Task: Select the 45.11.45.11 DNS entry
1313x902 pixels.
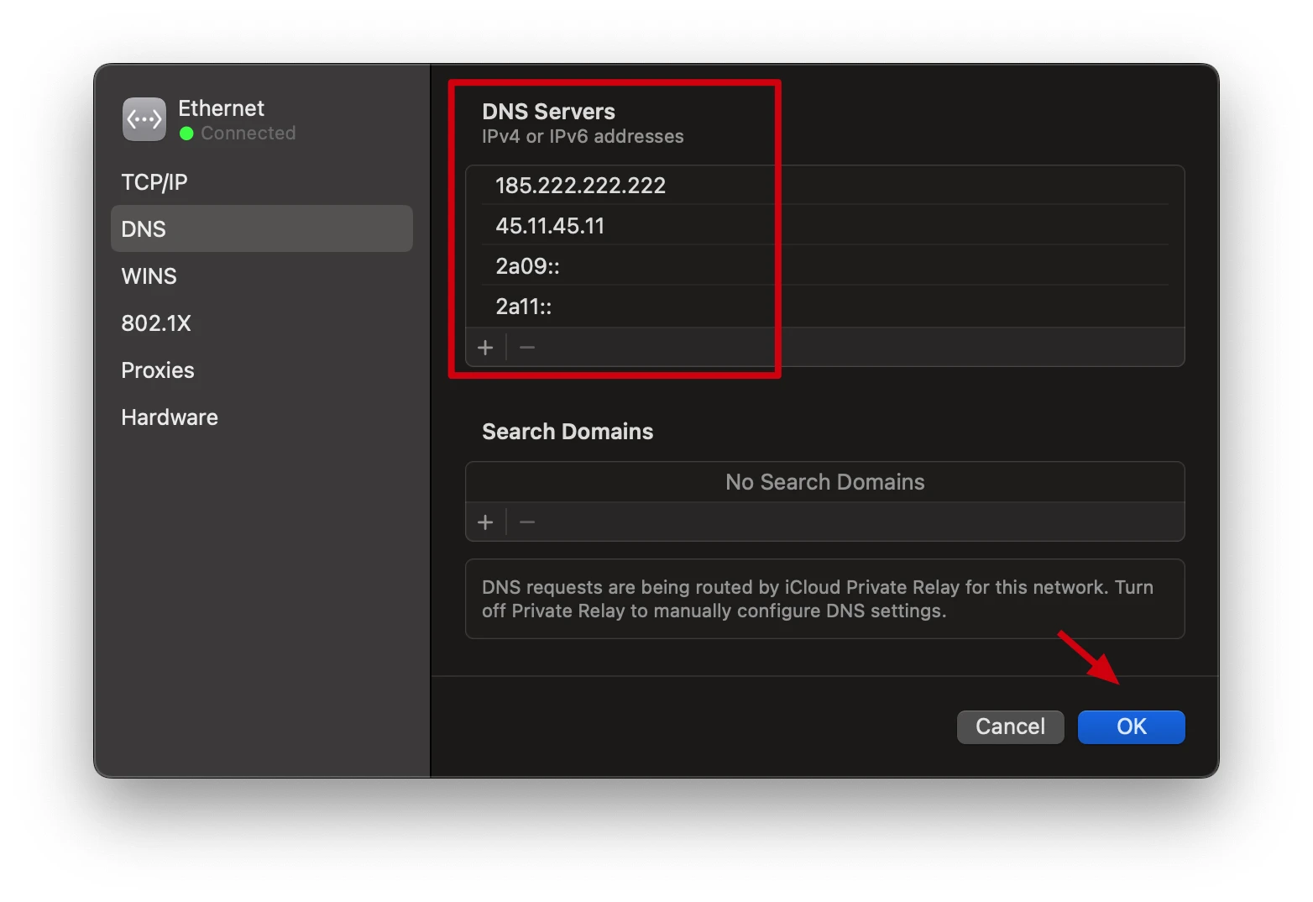Action: pos(550,226)
